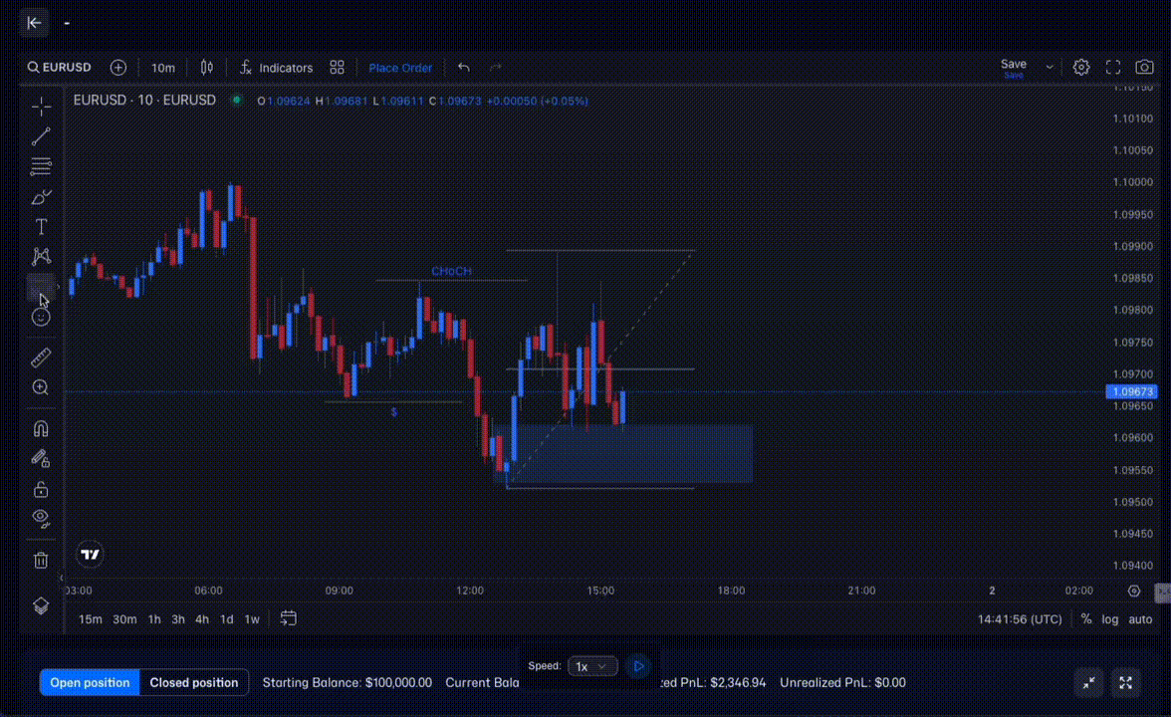Select the text annotation tool
The height and width of the screenshot is (717, 1171).
(41, 227)
